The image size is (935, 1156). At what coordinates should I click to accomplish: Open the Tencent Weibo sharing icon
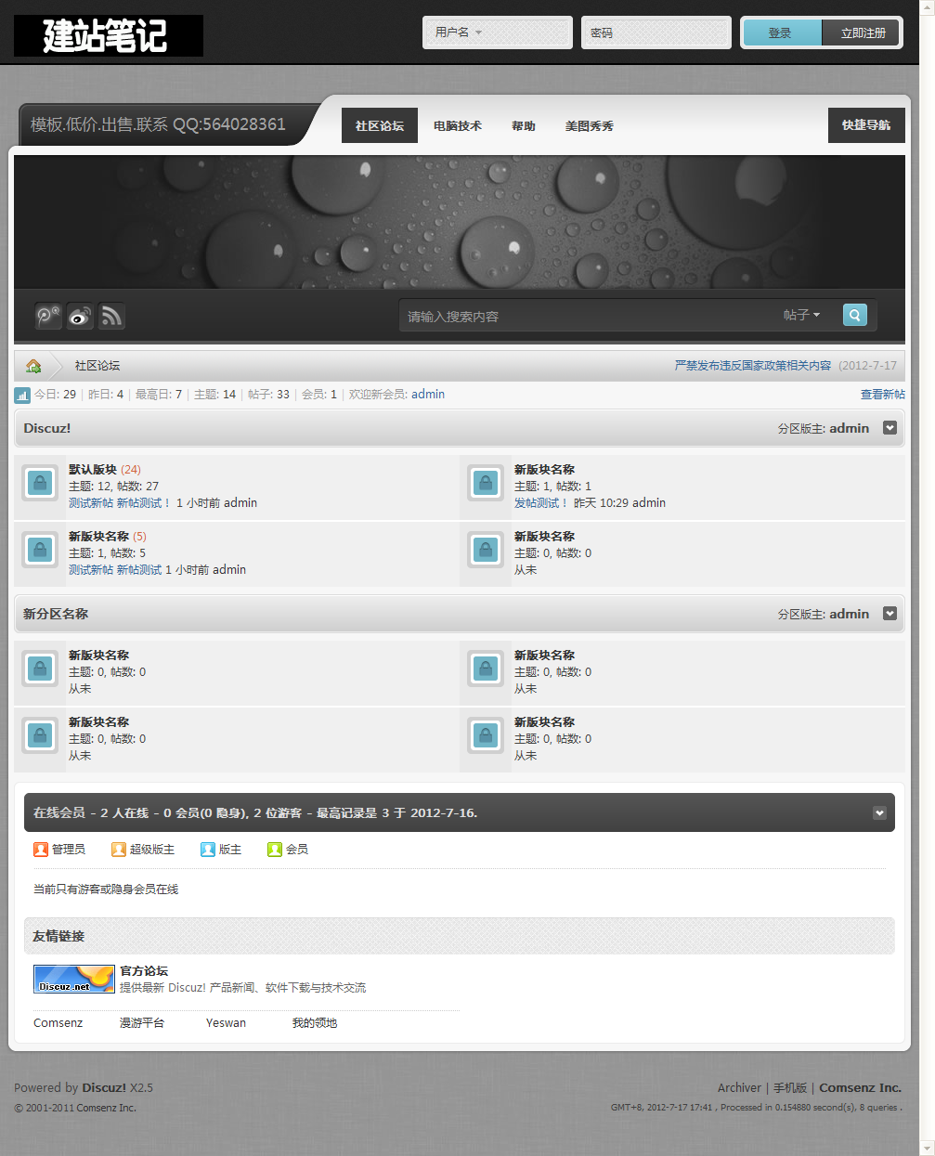click(x=46, y=316)
